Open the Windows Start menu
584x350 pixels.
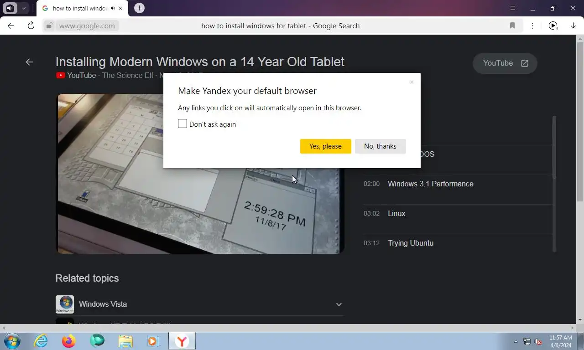tap(12, 341)
